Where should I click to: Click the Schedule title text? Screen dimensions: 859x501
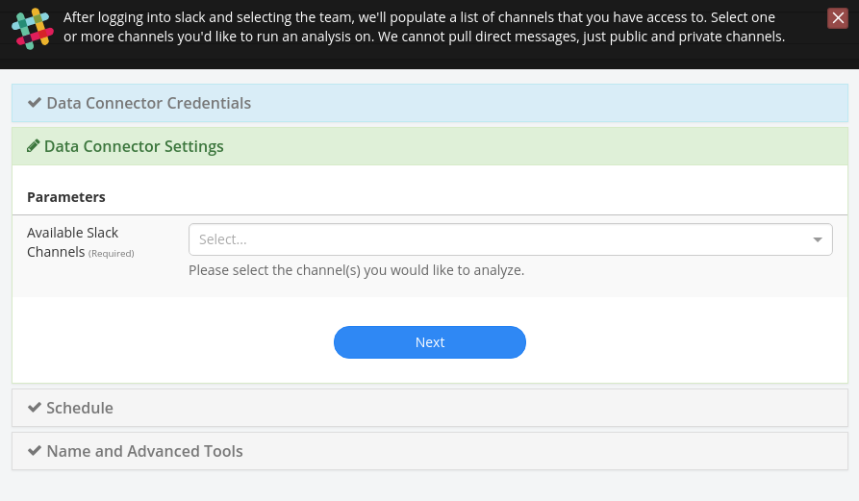[80, 408]
